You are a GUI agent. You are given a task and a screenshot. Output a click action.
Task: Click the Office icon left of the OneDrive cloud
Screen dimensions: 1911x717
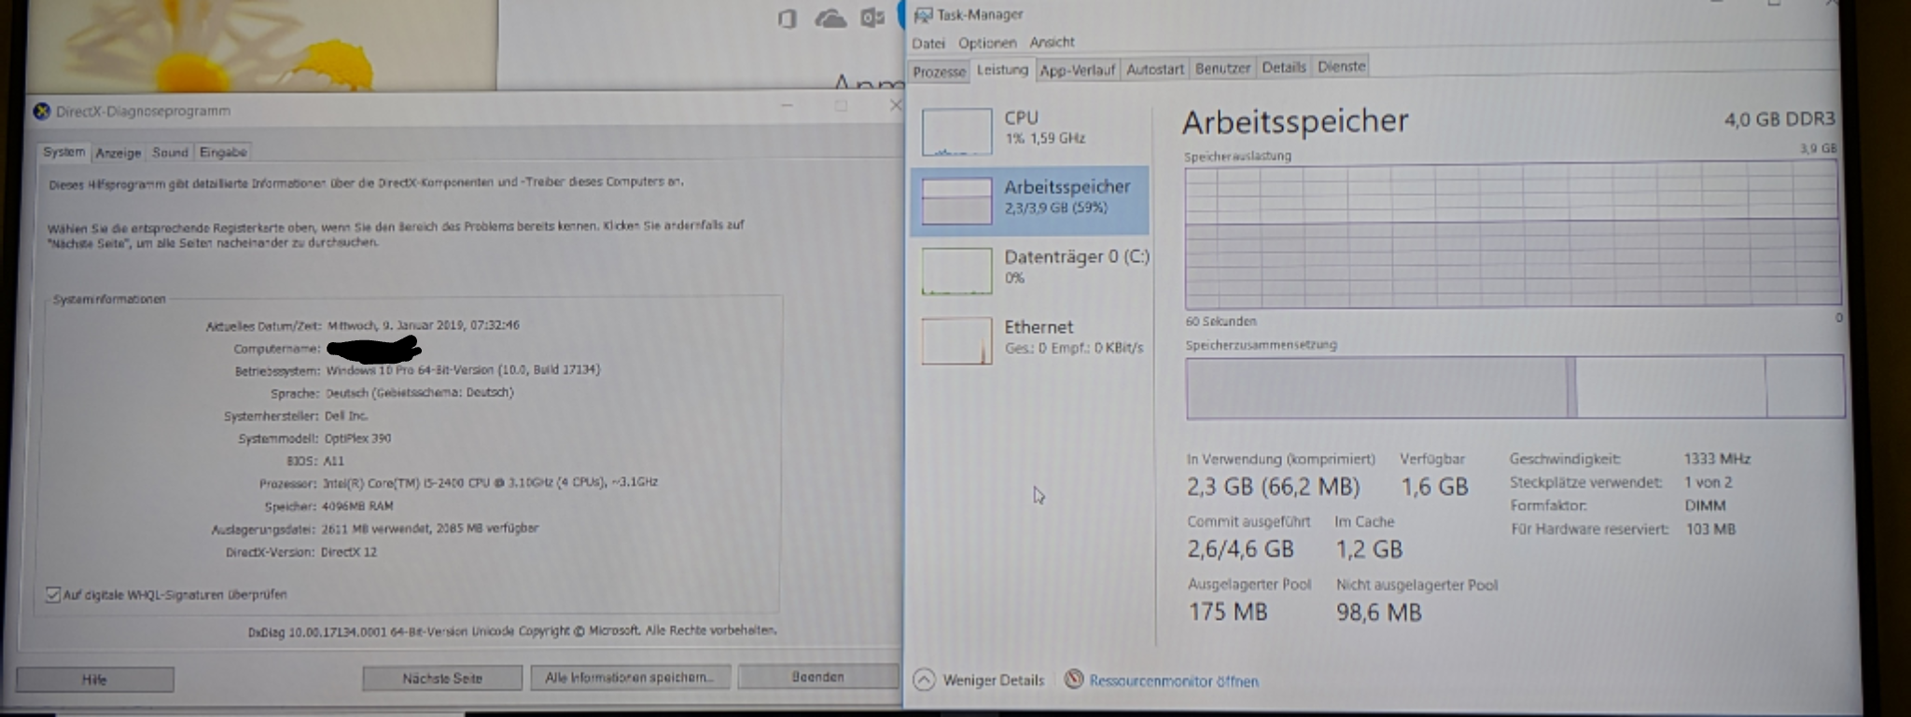787,18
